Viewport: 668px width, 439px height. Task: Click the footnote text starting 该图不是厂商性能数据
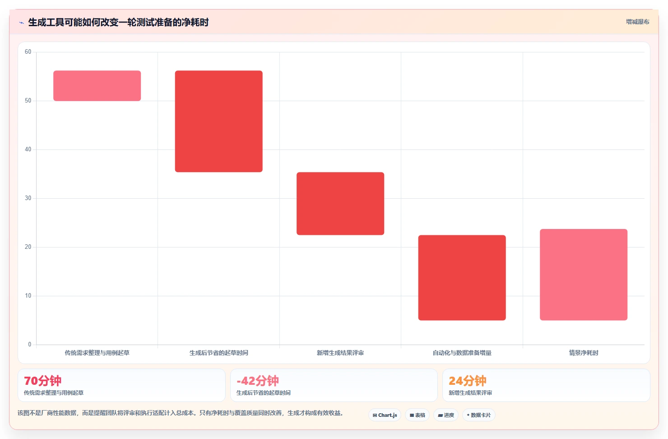pyautogui.click(x=181, y=413)
